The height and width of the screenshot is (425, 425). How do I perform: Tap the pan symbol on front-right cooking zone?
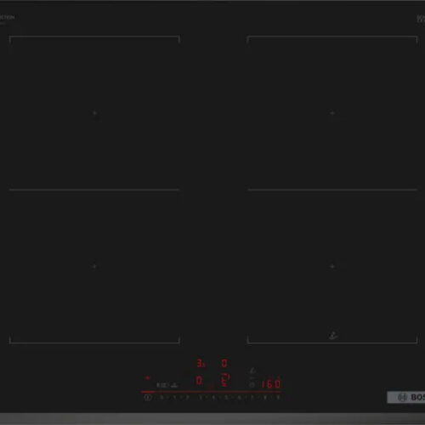333,336
